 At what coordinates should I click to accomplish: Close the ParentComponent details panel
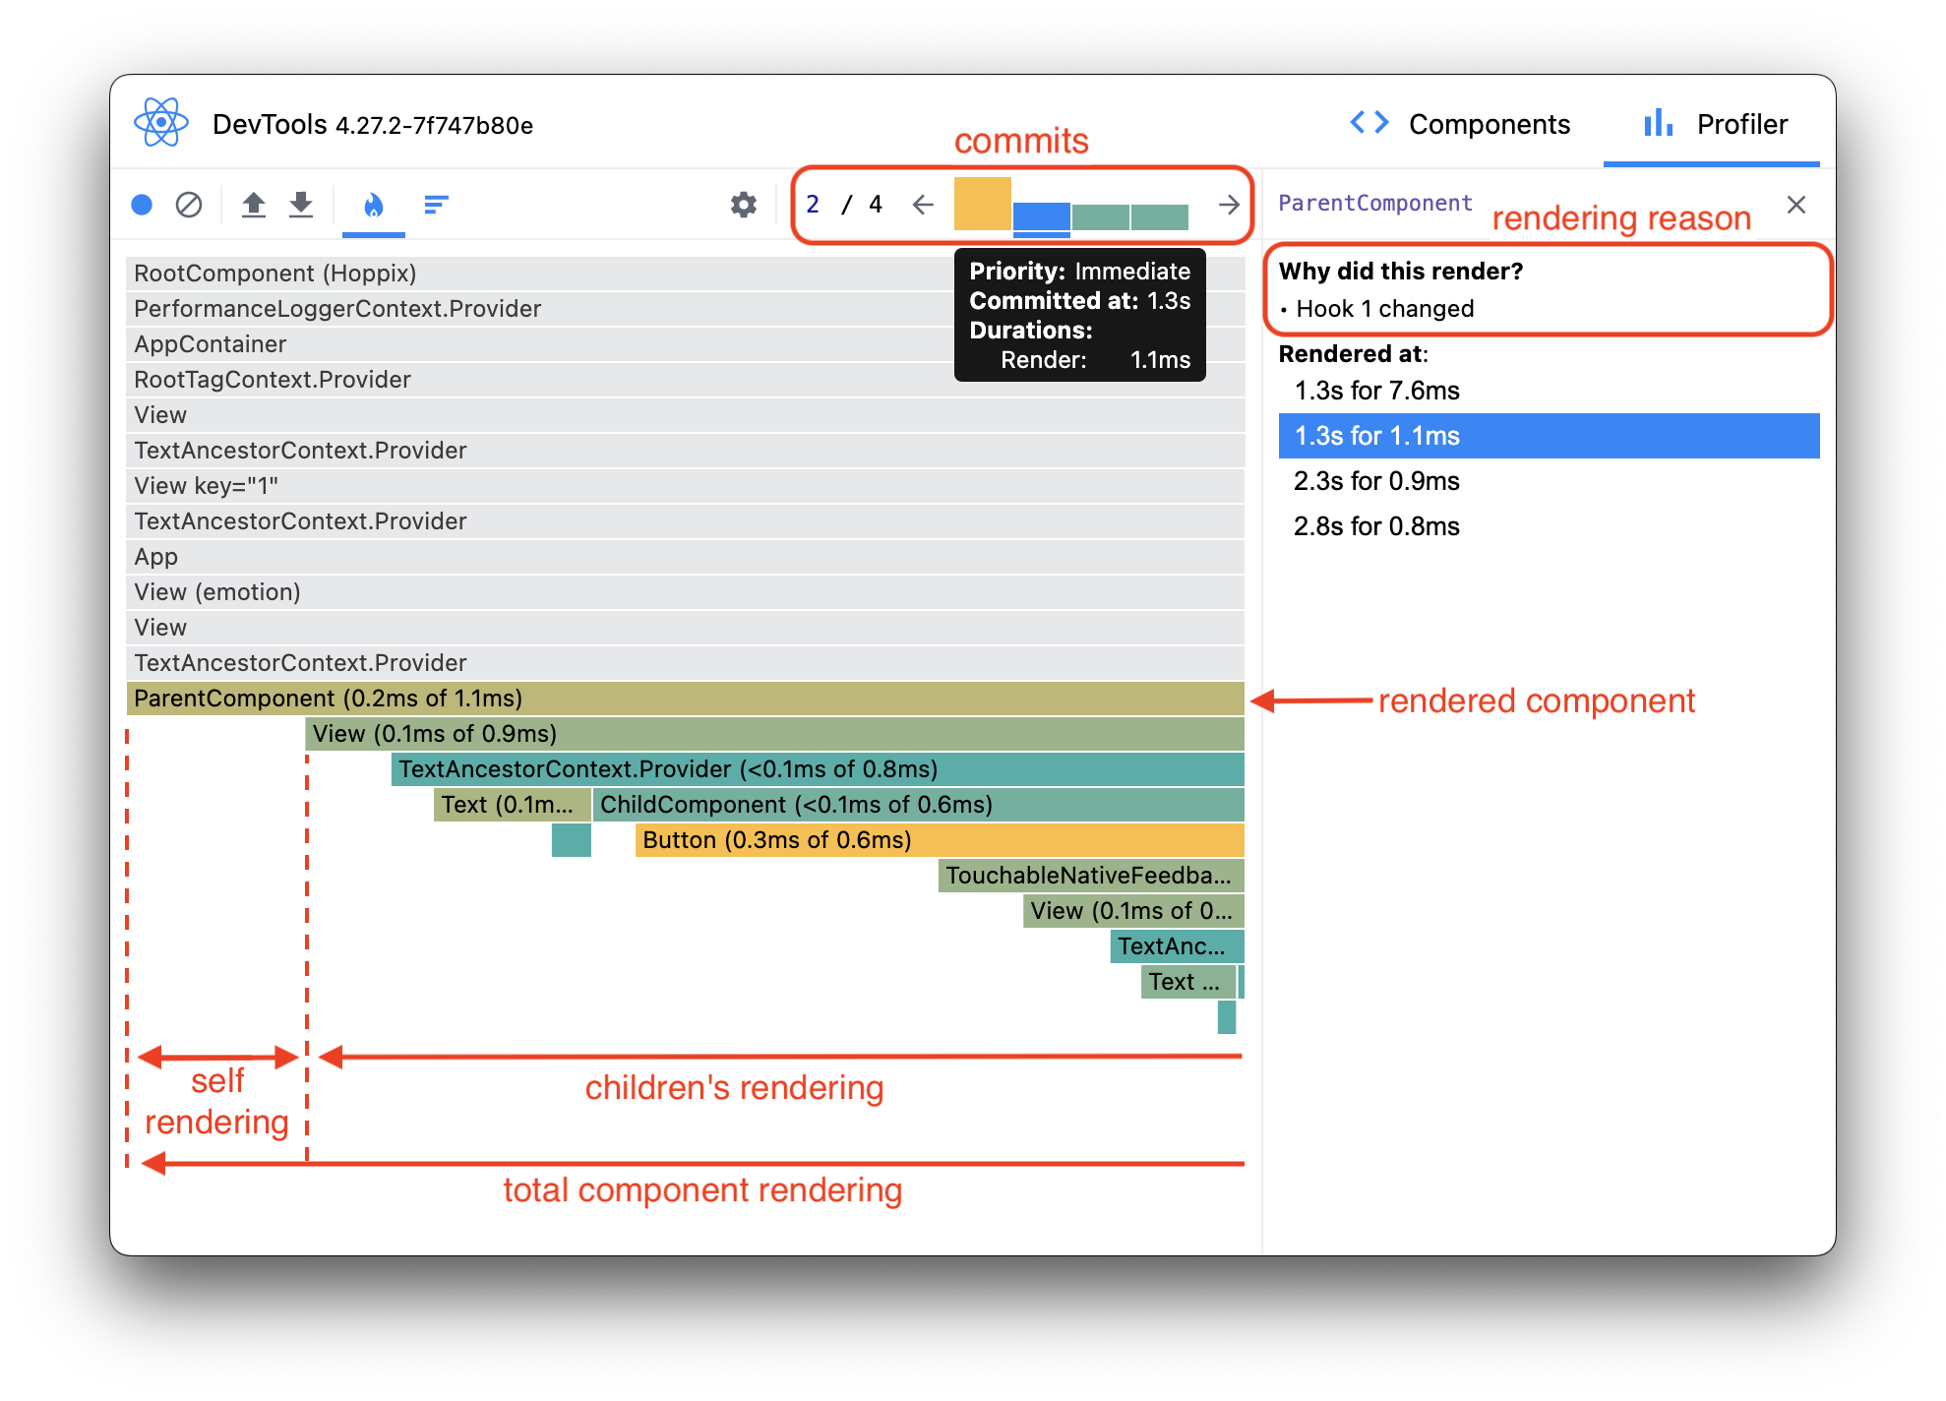pyautogui.click(x=1795, y=205)
